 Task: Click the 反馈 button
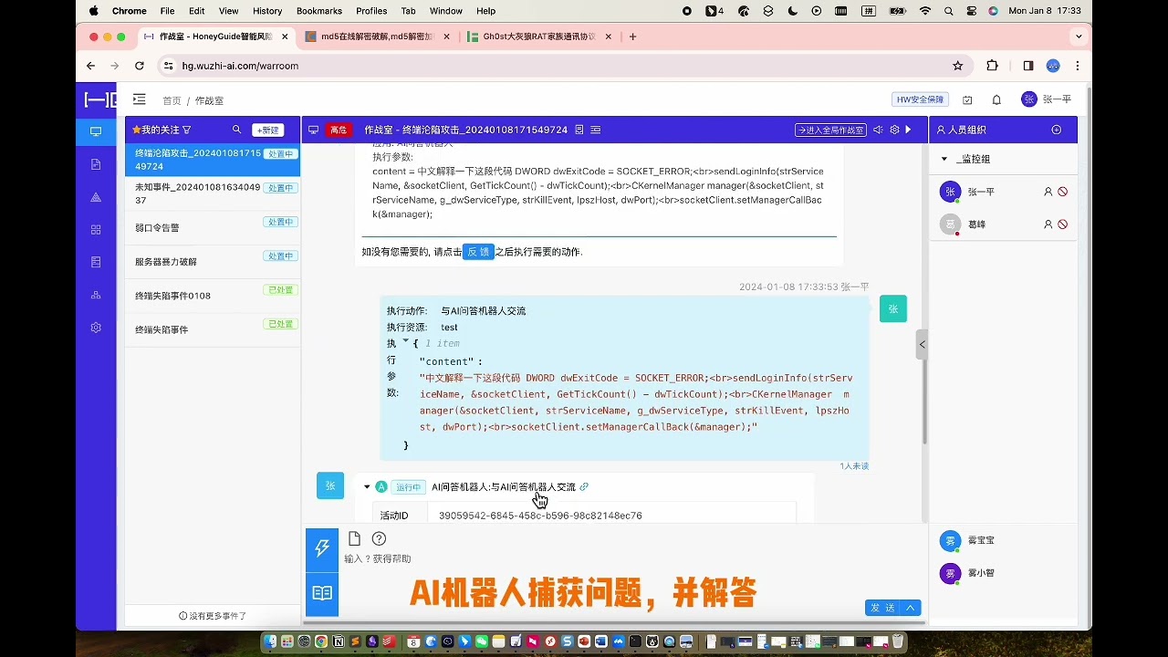478,252
